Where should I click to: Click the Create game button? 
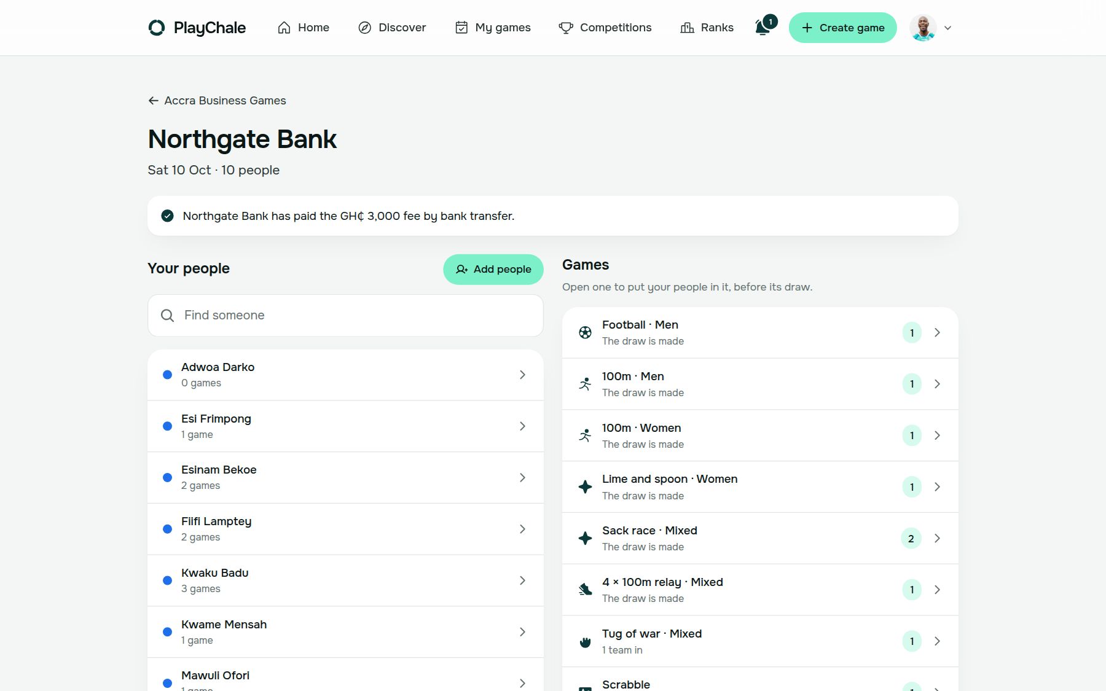pyautogui.click(x=843, y=28)
